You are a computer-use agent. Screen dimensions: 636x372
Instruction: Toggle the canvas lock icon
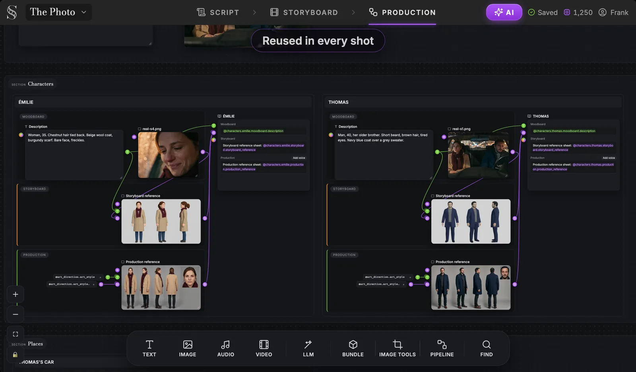pos(16,354)
